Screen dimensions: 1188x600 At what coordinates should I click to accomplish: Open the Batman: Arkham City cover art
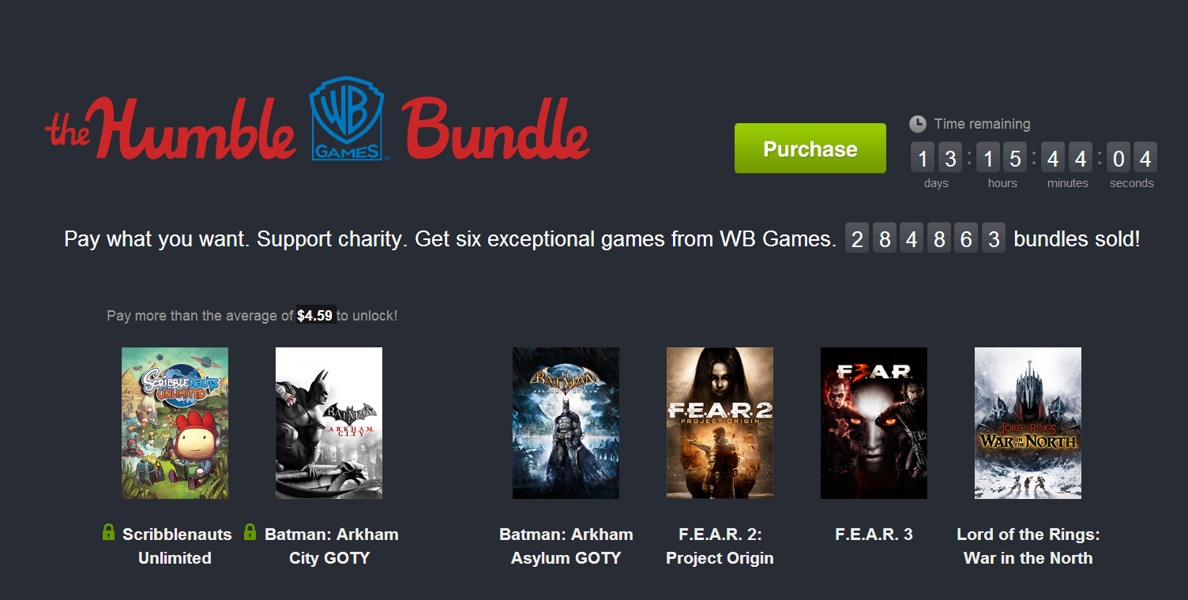[329, 423]
